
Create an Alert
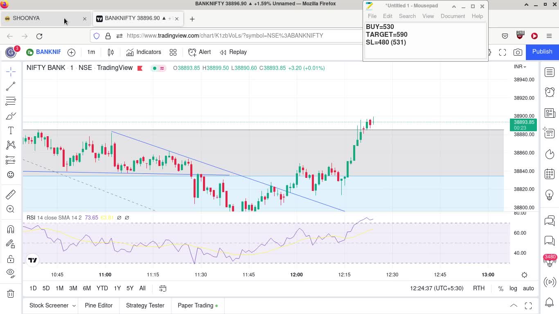[x=200, y=52]
